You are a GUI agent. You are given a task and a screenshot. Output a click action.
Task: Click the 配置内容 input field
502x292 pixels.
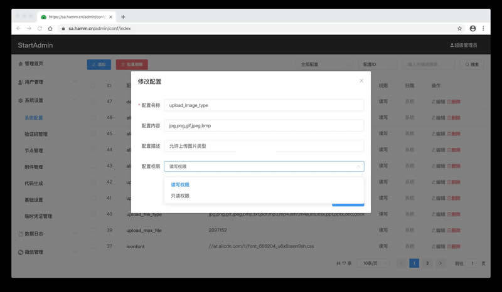(264, 126)
